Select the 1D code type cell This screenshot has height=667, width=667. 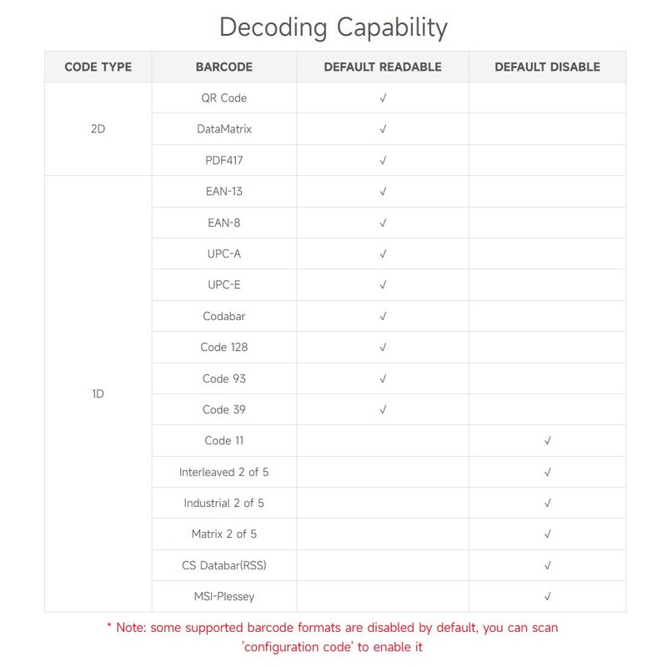click(98, 394)
